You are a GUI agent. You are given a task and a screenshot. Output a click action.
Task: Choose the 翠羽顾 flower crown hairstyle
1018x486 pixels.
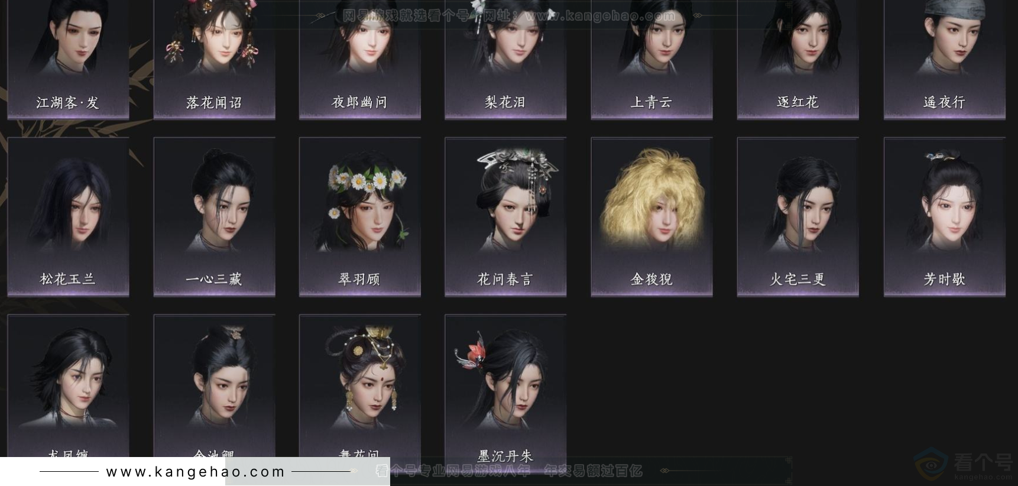tap(360, 217)
